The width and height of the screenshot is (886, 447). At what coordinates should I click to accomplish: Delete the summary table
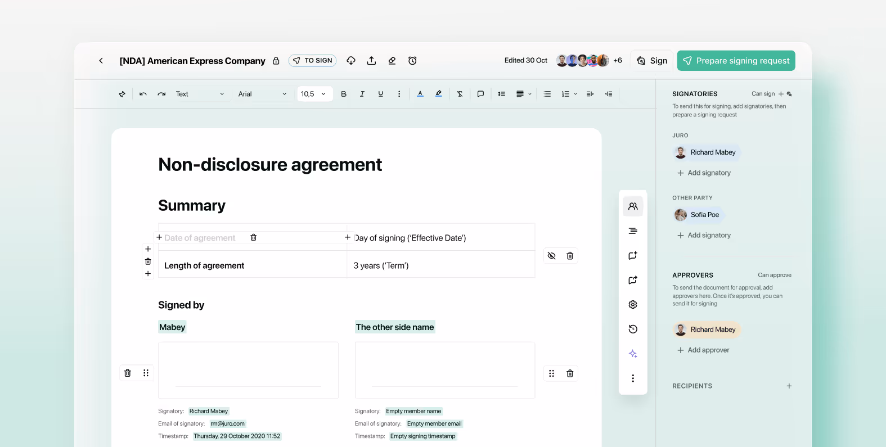coord(570,256)
